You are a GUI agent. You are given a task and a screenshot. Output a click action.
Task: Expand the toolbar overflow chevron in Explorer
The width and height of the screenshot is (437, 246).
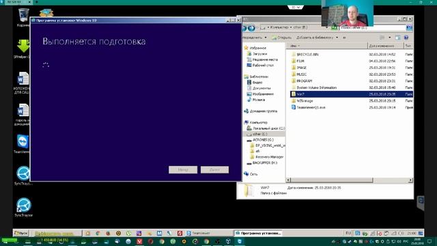(x=344, y=38)
